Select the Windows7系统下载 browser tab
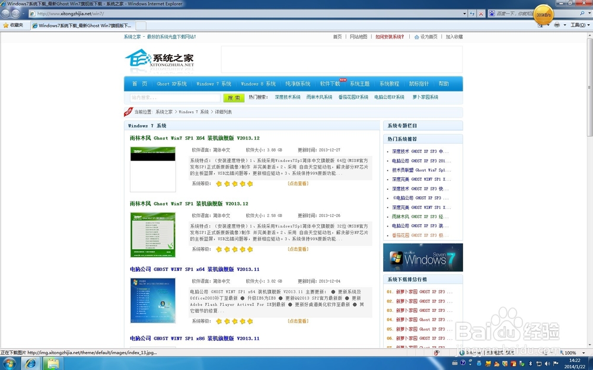The height and width of the screenshot is (370, 593). pos(83,25)
